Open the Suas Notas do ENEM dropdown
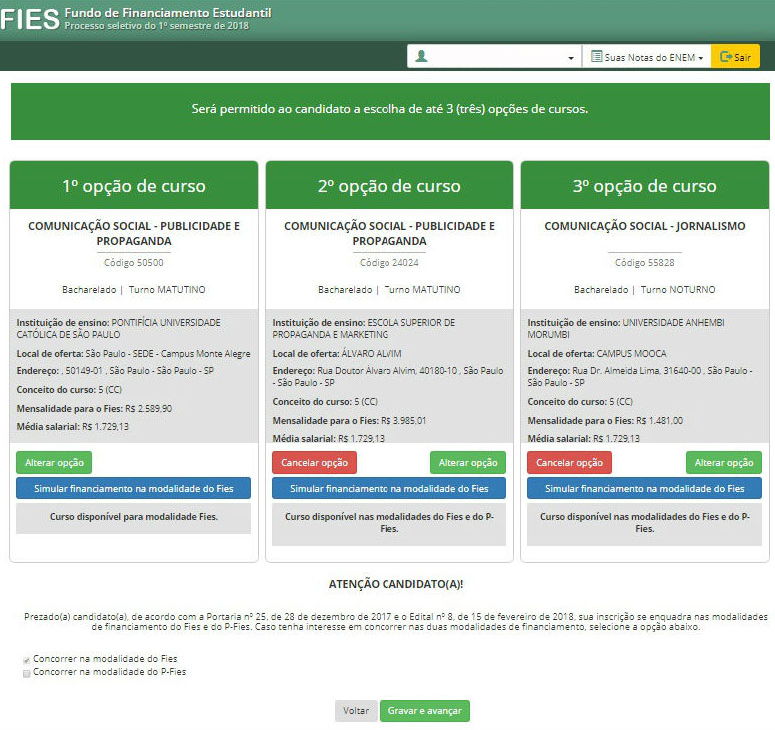Viewport: 775px width, 730px height. (646, 56)
